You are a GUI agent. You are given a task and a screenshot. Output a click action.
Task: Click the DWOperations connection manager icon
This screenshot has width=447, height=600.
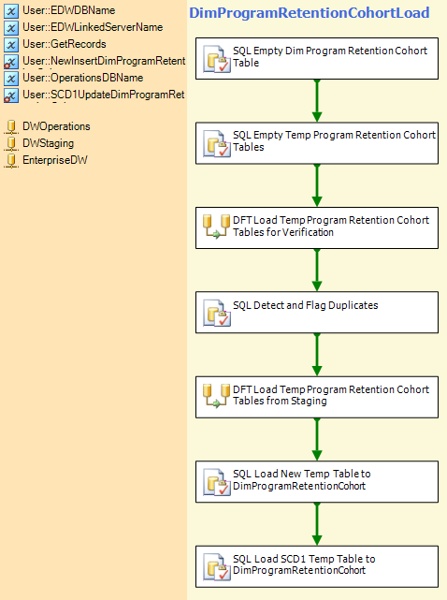click(x=11, y=126)
